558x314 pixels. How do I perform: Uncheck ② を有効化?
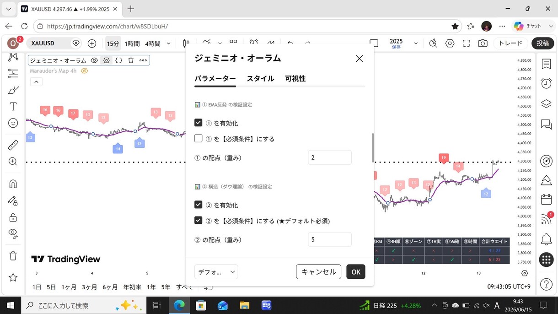pyautogui.click(x=198, y=205)
